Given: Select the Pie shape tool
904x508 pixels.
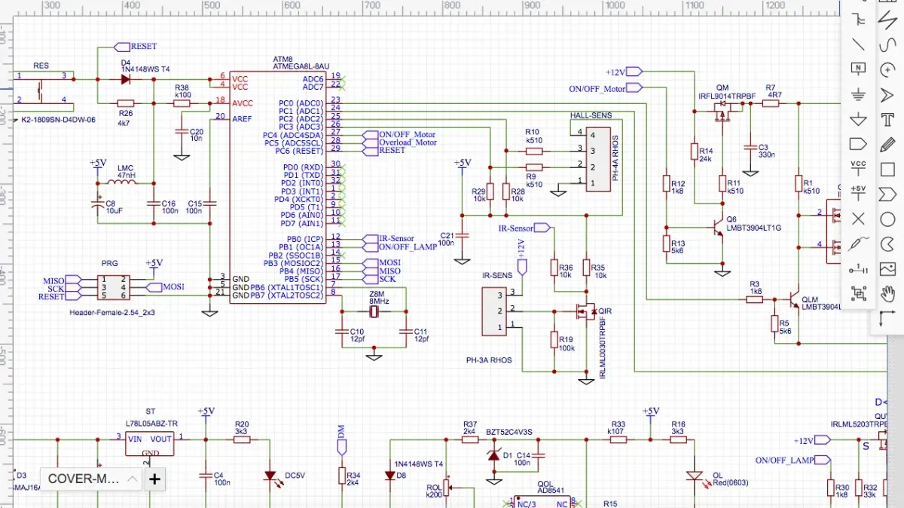Looking at the screenshot, I should coord(887,243).
